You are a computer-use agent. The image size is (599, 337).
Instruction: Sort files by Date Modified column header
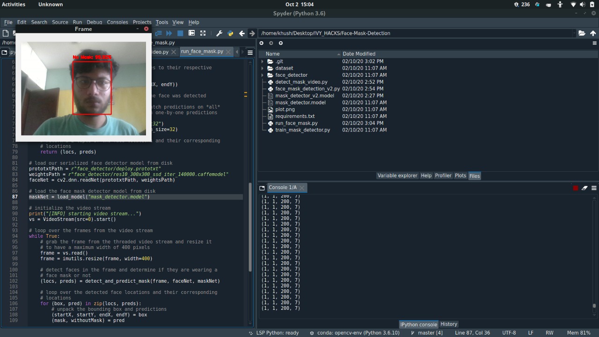pos(358,54)
